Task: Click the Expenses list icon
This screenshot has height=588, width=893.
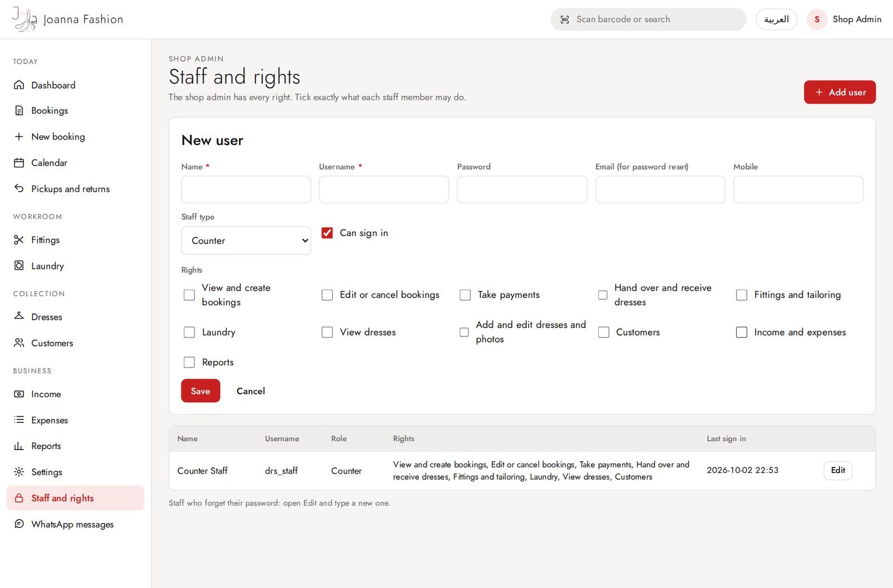Action: 19,420
